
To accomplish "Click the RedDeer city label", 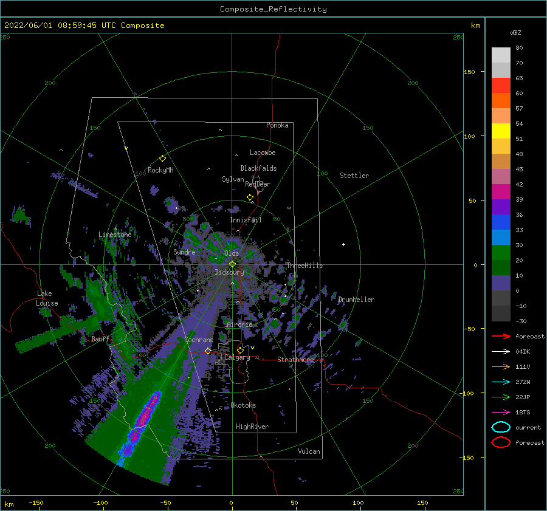I will pyautogui.click(x=258, y=184).
